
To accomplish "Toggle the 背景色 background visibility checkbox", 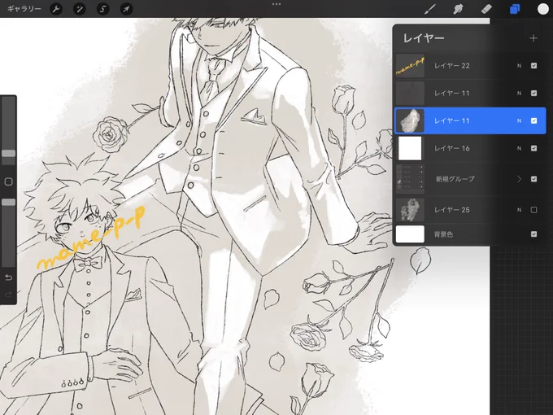I will click(x=533, y=234).
